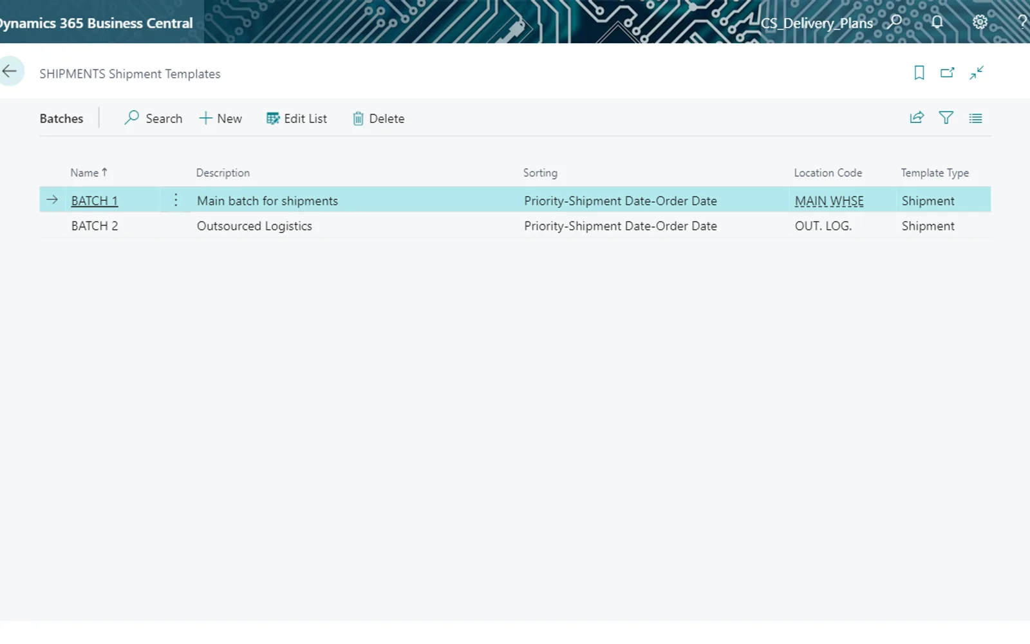Click the CS_Delivery_Plans environment name
Viewport: 1030px width, 644px height.
[x=817, y=23]
